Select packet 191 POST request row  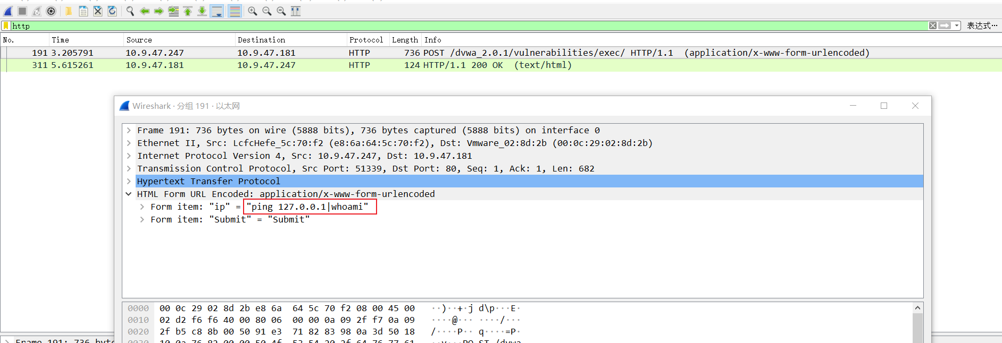(501, 53)
